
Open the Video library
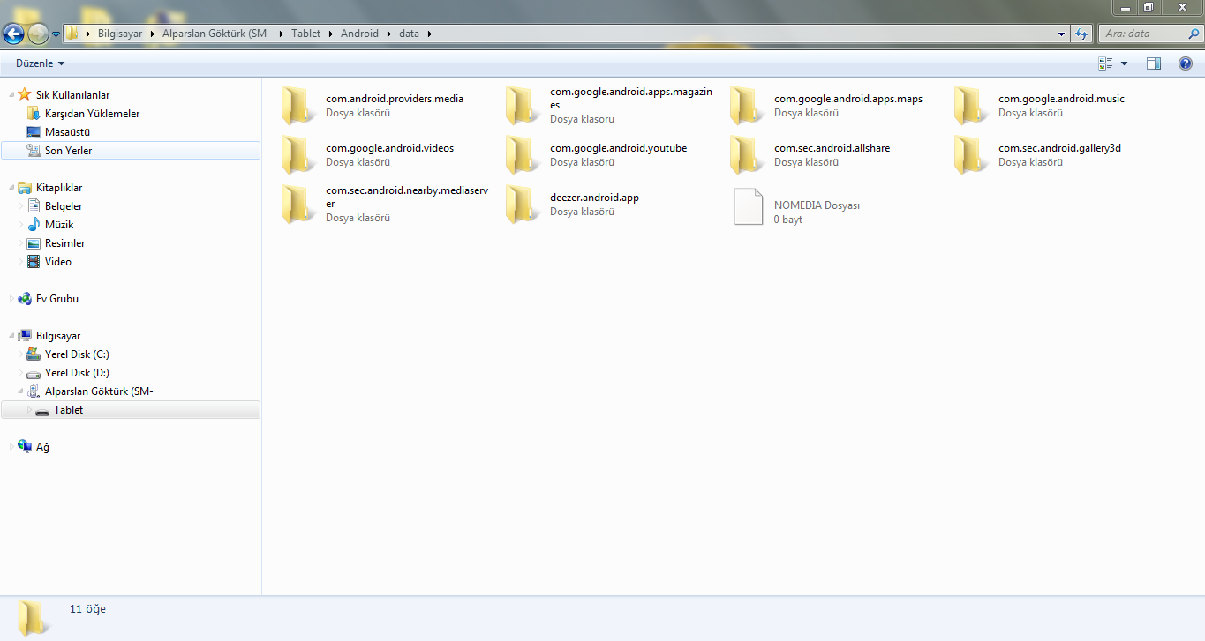(58, 261)
